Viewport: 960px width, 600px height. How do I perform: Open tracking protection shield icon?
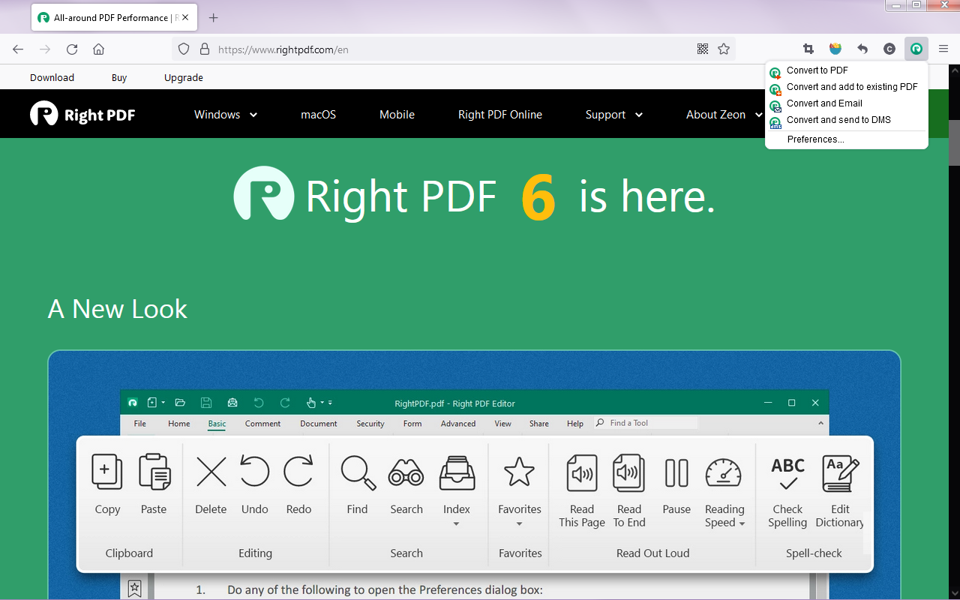(184, 49)
